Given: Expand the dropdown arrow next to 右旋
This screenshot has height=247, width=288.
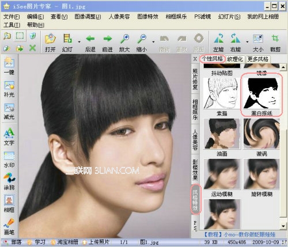Looking at the screenshot, I should 247,42.
